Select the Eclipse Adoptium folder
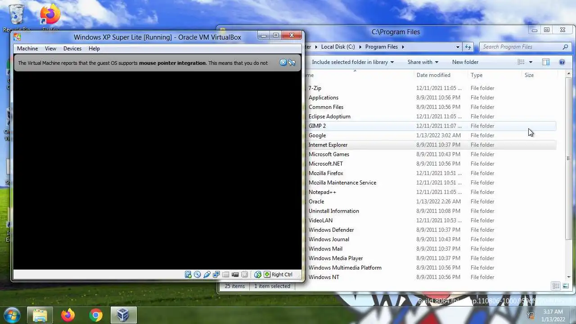The image size is (576, 324). tap(430, 117)
